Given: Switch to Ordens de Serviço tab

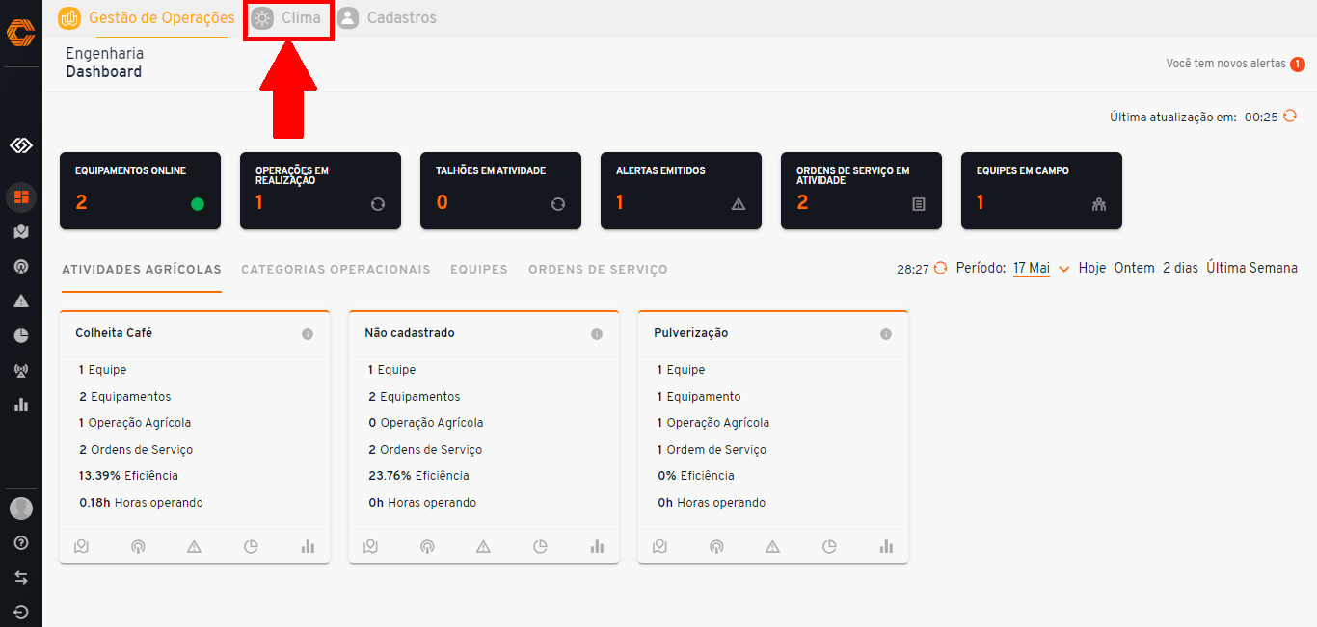Looking at the screenshot, I should pos(598,270).
